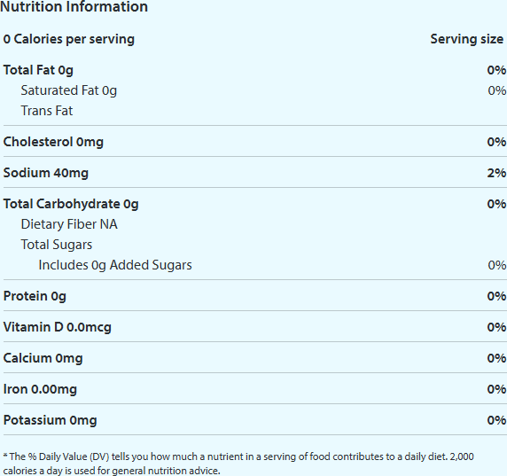The width and height of the screenshot is (507, 476).
Task: Click the Serving size label
Action: tap(466, 39)
